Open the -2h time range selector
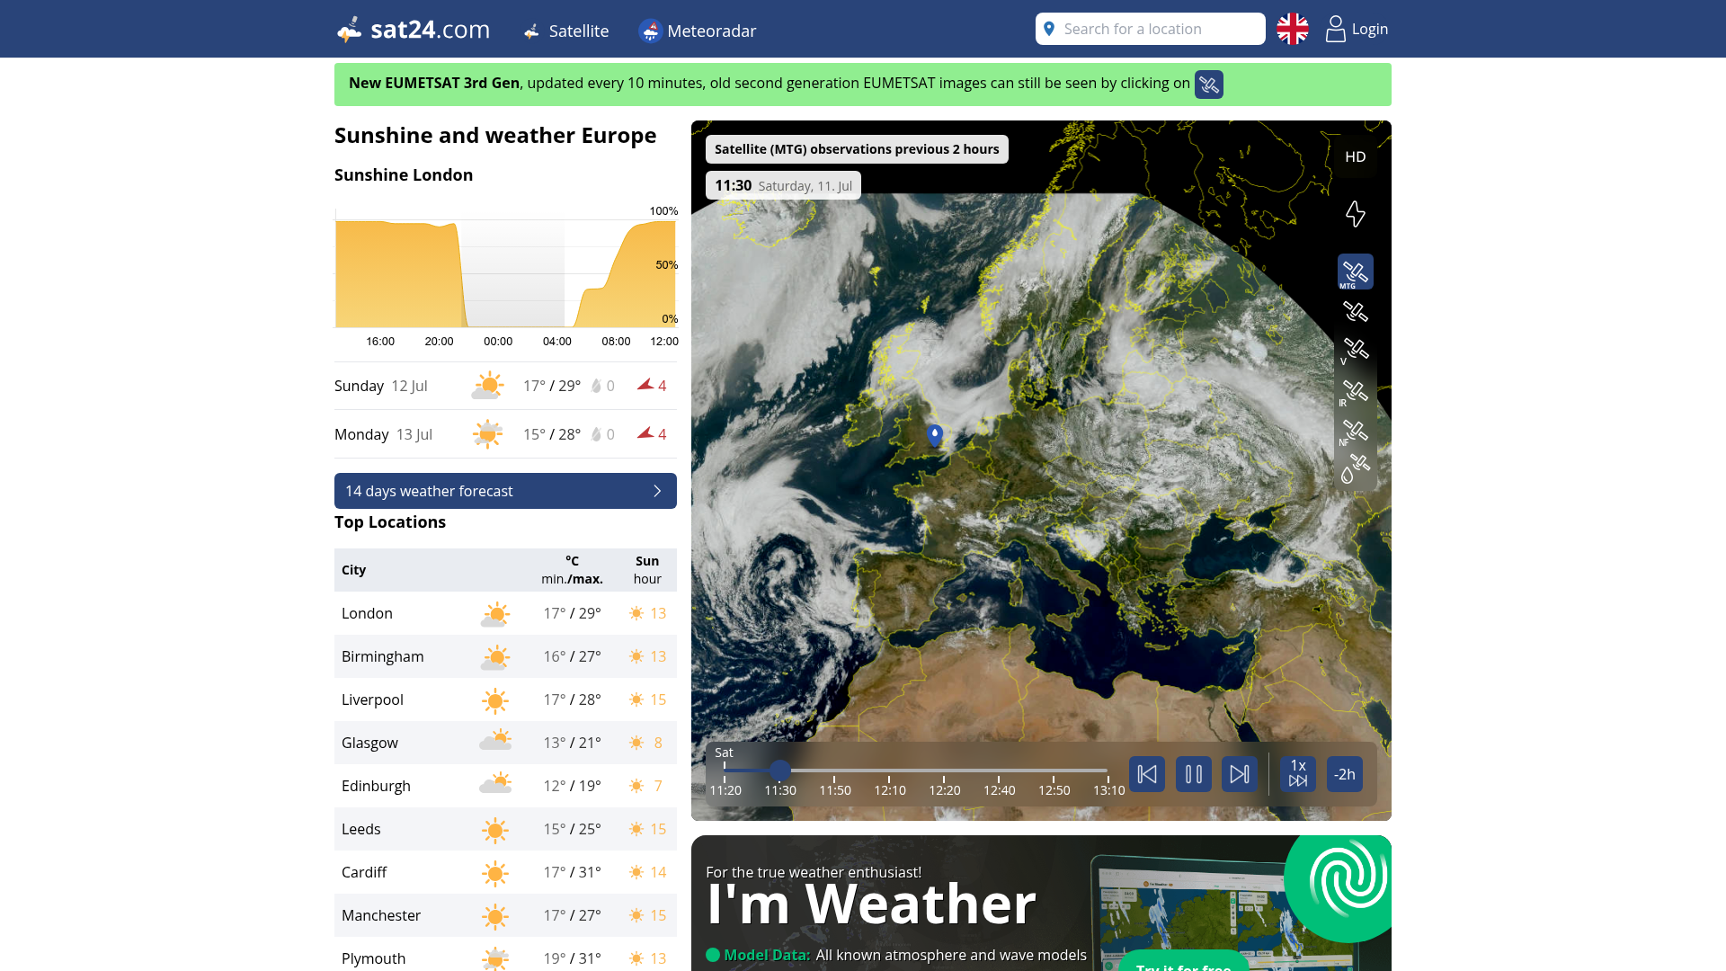Image resolution: width=1726 pixels, height=971 pixels. tap(1345, 774)
